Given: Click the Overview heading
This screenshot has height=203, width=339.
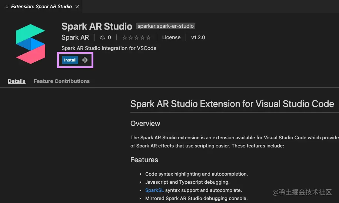Looking at the screenshot, I should coord(145,123).
